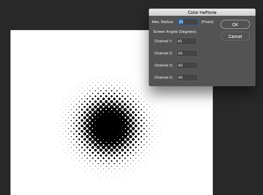
Task: Click the (Pixels) unit label
Action: [x=207, y=22]
